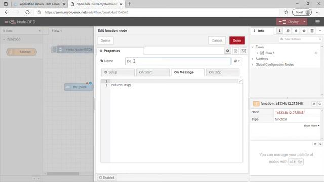Click the search icon next to function title
Image resolution: width=324 pixels, height=182 pixels.
[x=319, y=104]
